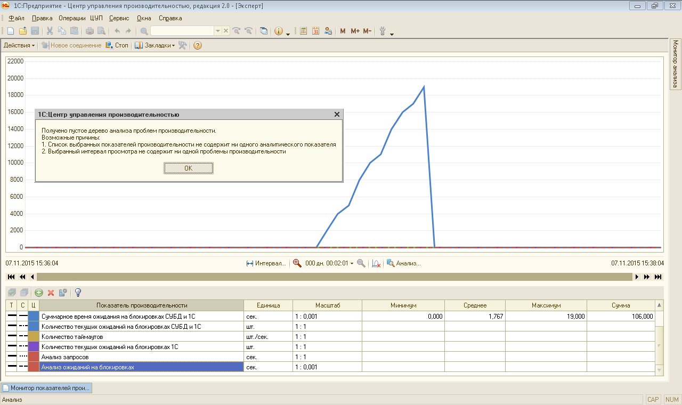Open the Файл menu
The width and height of the screenshot is (682, 405).
17,18
